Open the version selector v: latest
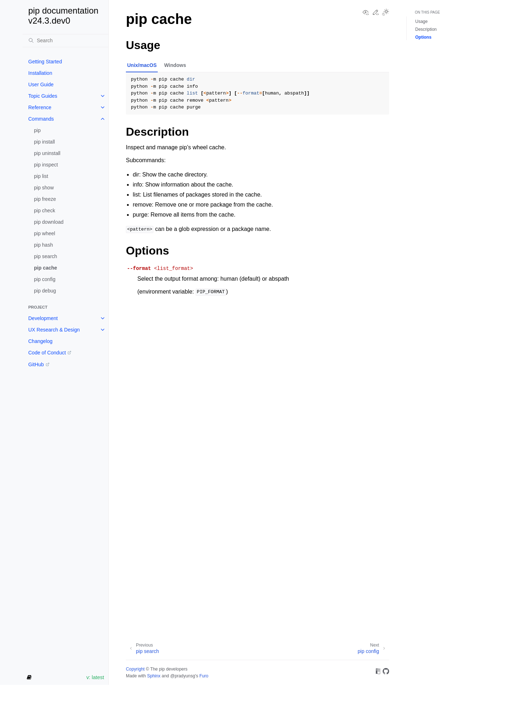Viewport: 515px width, 716px height. point(95,677)
